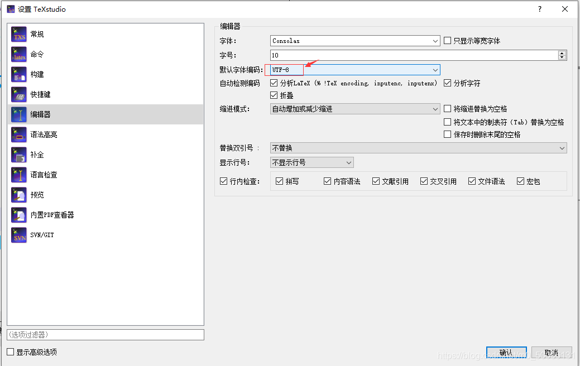Open the 默认字体编码 UTF-8 dropdown
Viewport: 580px width, 366px height.
tap(355, 70)
